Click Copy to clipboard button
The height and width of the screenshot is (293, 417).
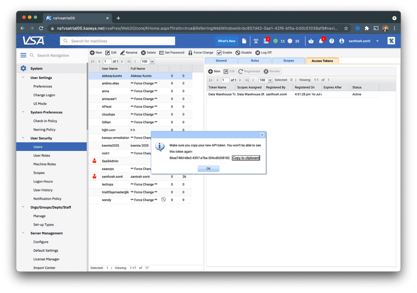(x=246, y=158)
